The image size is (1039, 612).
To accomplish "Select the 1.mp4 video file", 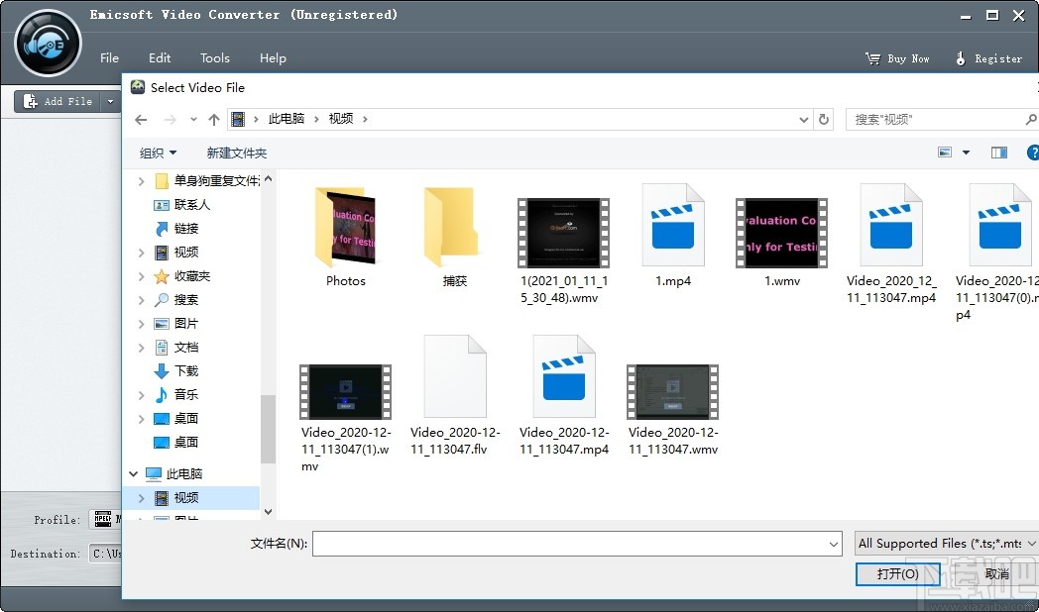I will pos(672,229).
